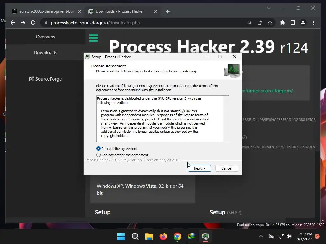Open Chrome profile avatar

pos(303,23)
